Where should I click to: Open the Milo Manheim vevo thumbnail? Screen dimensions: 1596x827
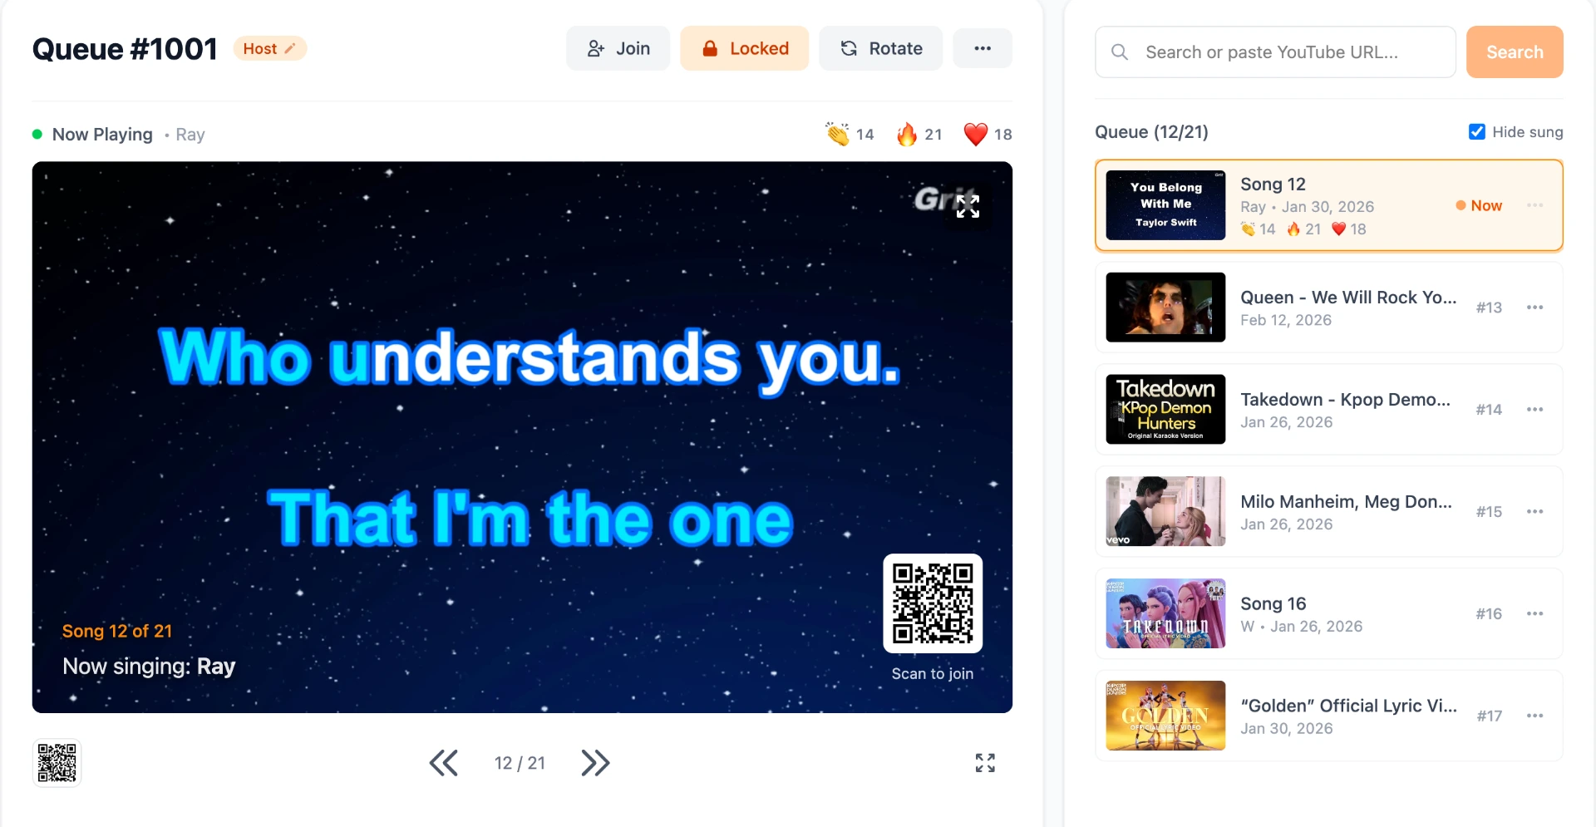[1165, 512]
